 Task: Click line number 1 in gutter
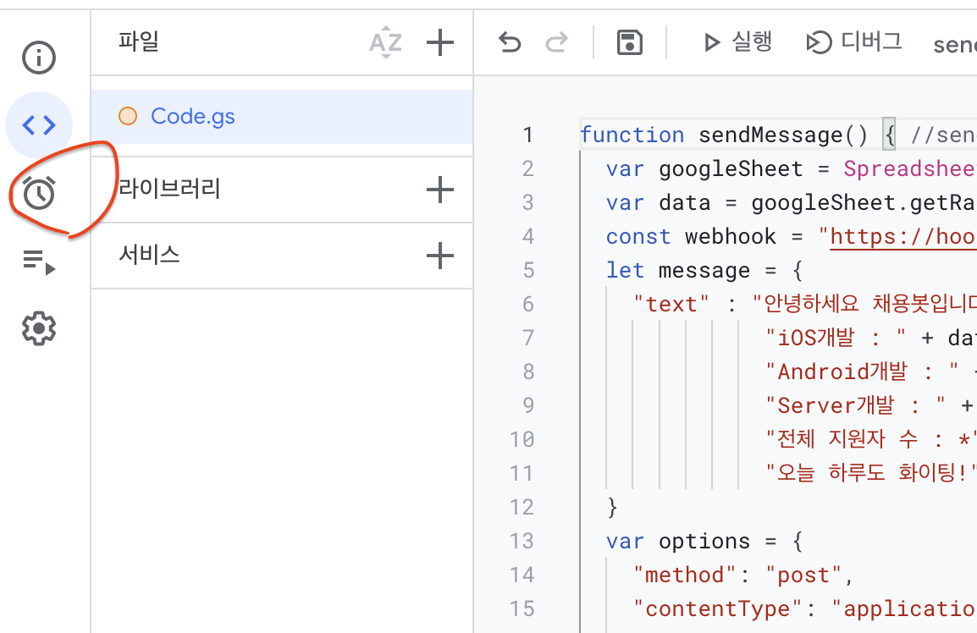527,135
